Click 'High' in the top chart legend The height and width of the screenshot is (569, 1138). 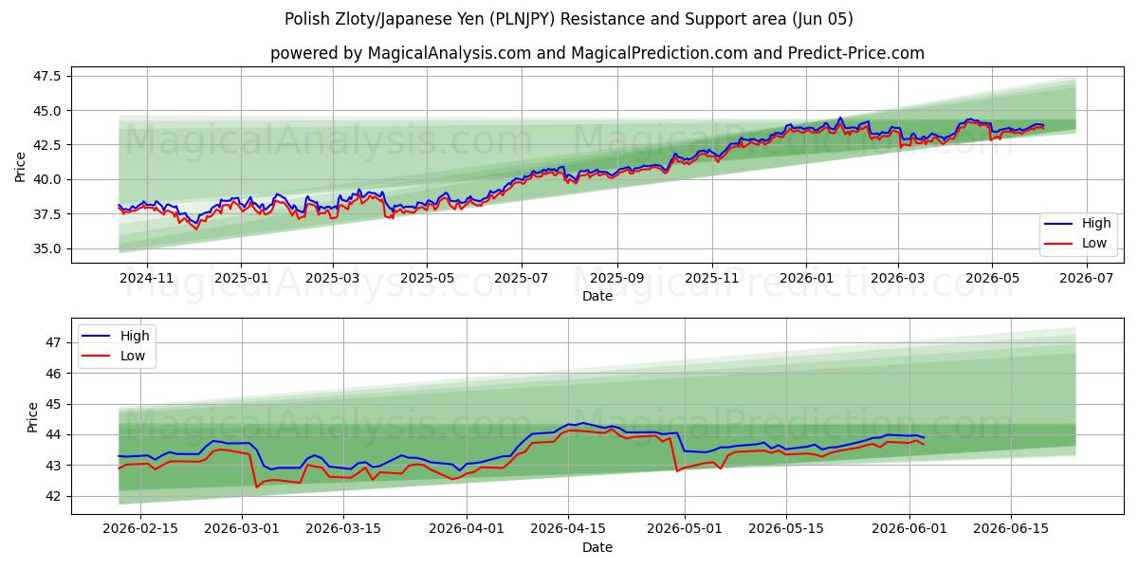coord(1096,224)
